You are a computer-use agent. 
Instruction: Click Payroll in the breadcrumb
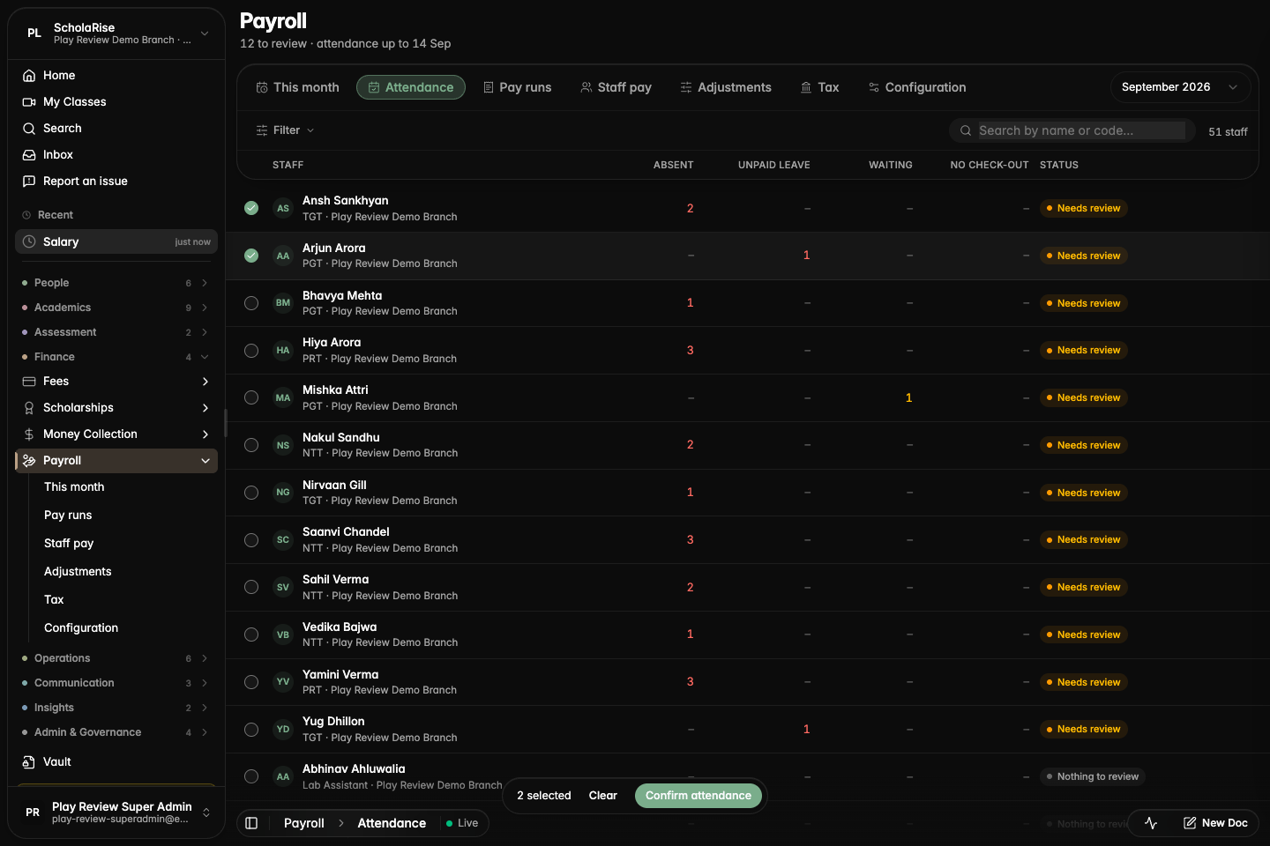304,823
